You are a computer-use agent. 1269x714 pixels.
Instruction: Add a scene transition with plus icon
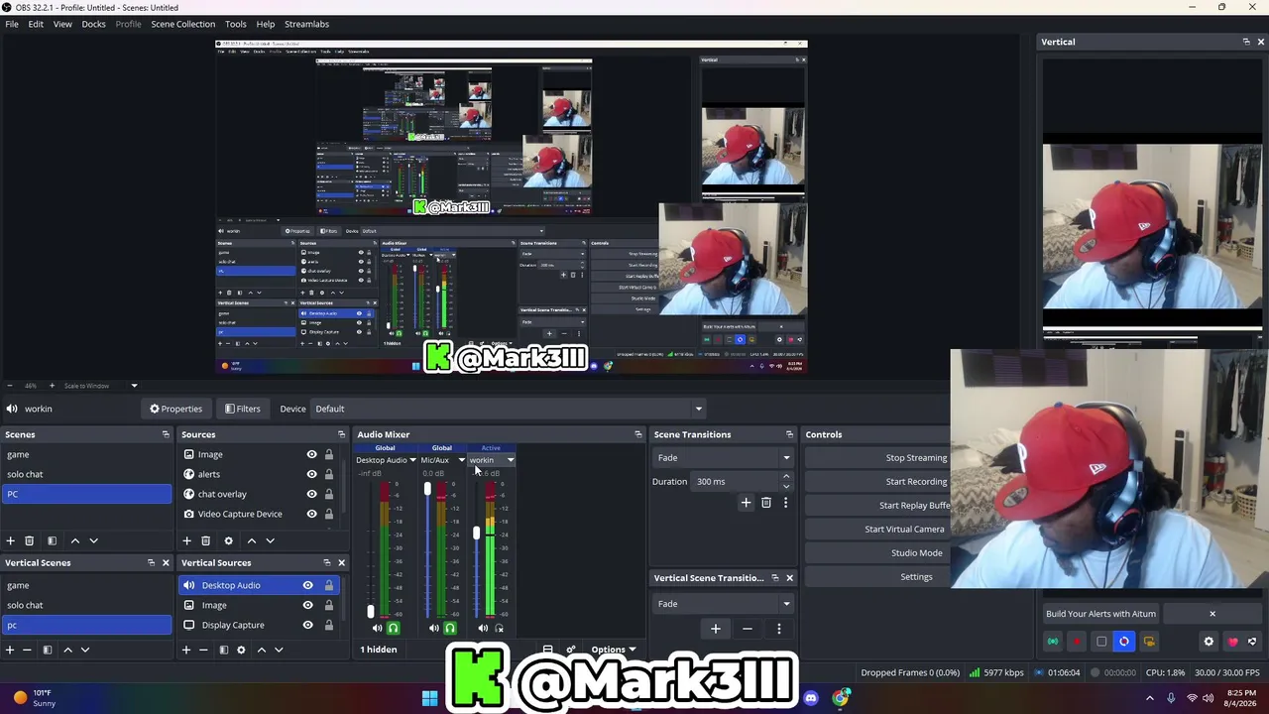tap(746, 503)
